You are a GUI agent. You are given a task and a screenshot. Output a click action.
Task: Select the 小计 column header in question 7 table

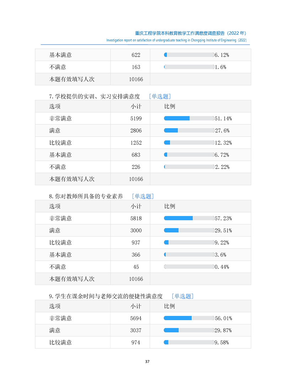click(x=136, y=106)
